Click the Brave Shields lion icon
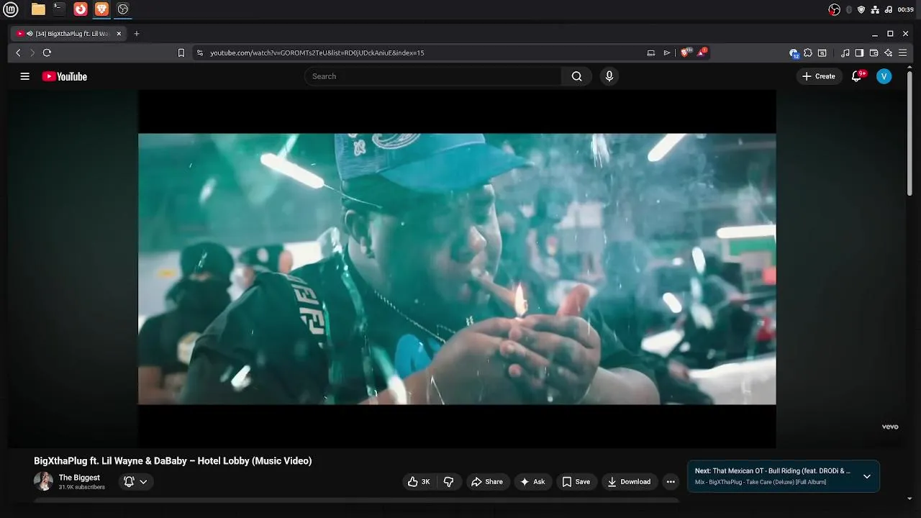Viewport: 921px width, 518px height. tap(686, 53)
